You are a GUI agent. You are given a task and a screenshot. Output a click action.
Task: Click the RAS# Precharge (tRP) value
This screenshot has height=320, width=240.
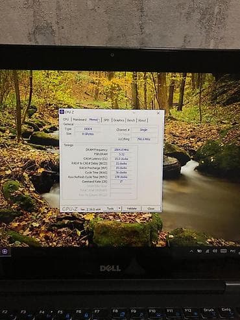(121, 168)
